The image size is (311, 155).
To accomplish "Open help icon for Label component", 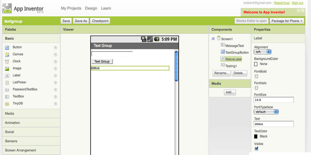I will 56,76.
